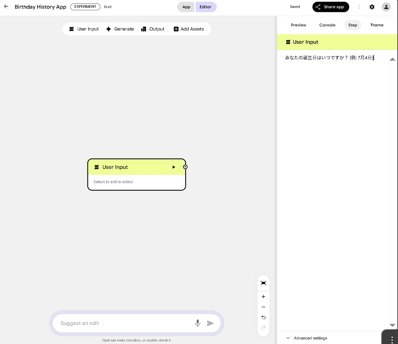Open the settings gear
The width and height of the screenshot is (398, 344).
click(x=372, y=7)
